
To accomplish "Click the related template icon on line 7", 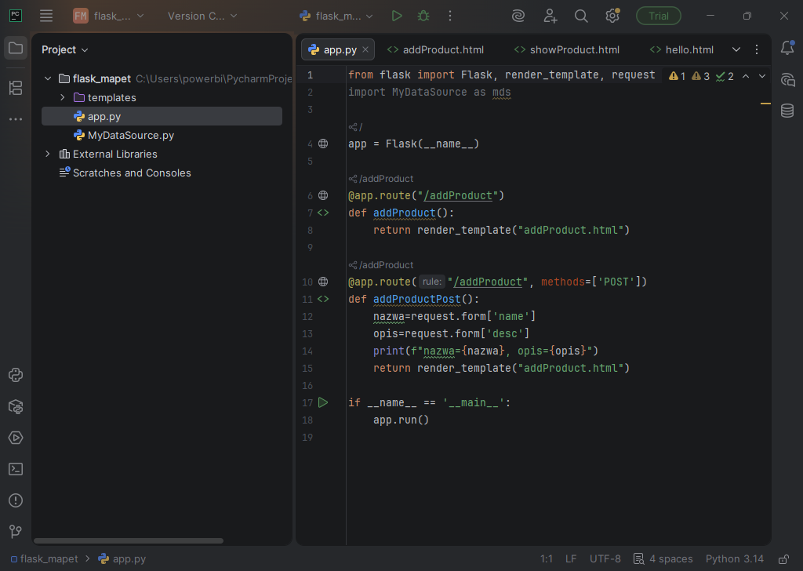I will click(x=323, y=213).
